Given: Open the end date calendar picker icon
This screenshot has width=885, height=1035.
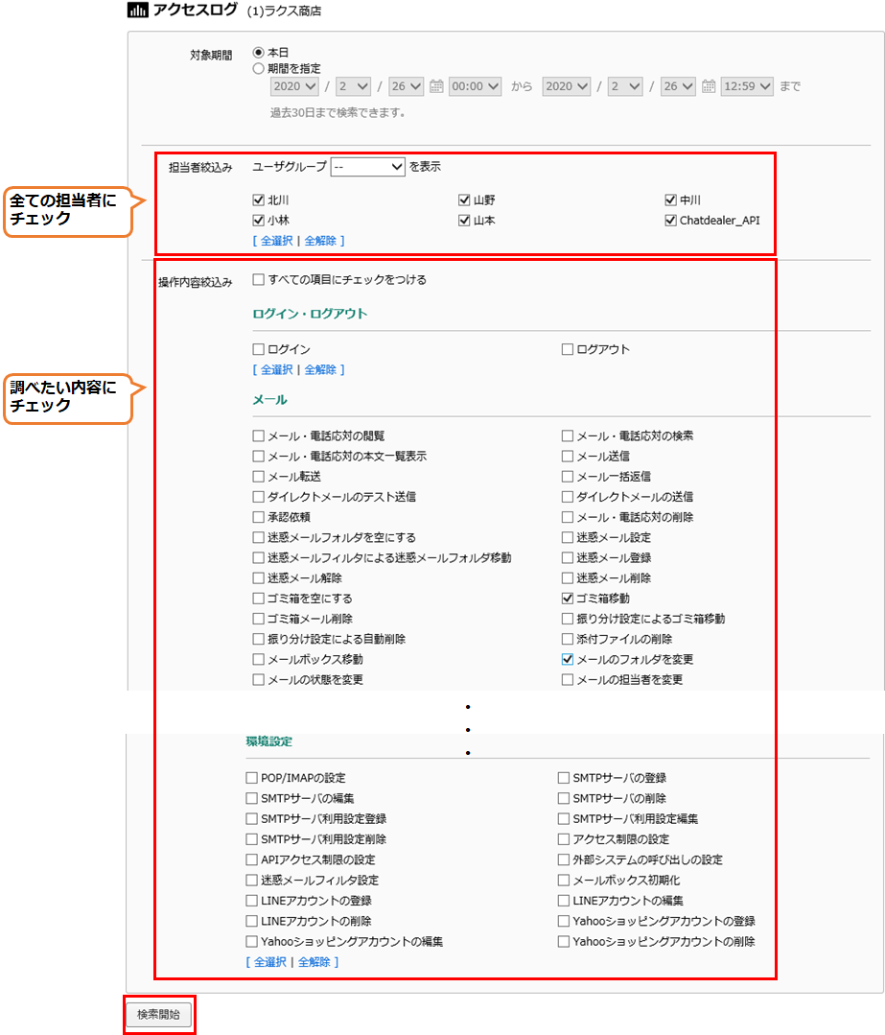Looking at the screenshot, I should tap(709, 86).
